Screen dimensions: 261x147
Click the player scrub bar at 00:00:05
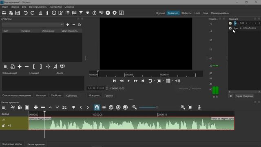124,74
